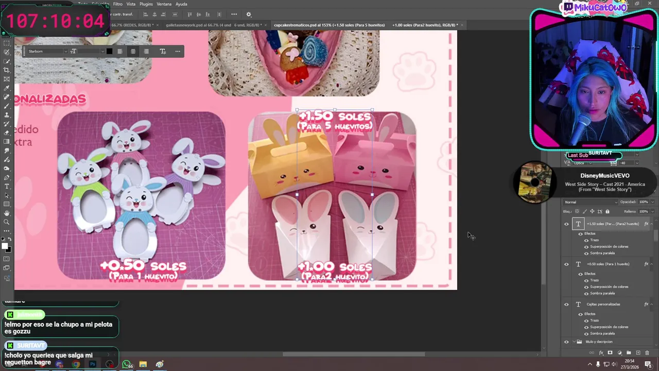This screenshot has width=659, height=371.
Task: Open options bar gear settings
Action: 249,14
